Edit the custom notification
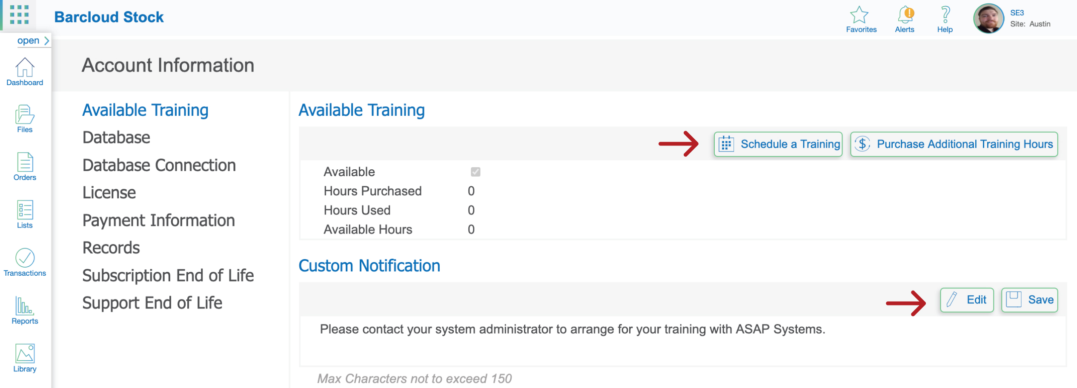 pos(967,300)
